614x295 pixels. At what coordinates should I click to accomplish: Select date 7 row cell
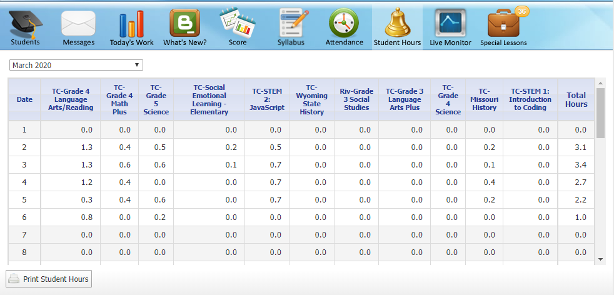point(24,235)
